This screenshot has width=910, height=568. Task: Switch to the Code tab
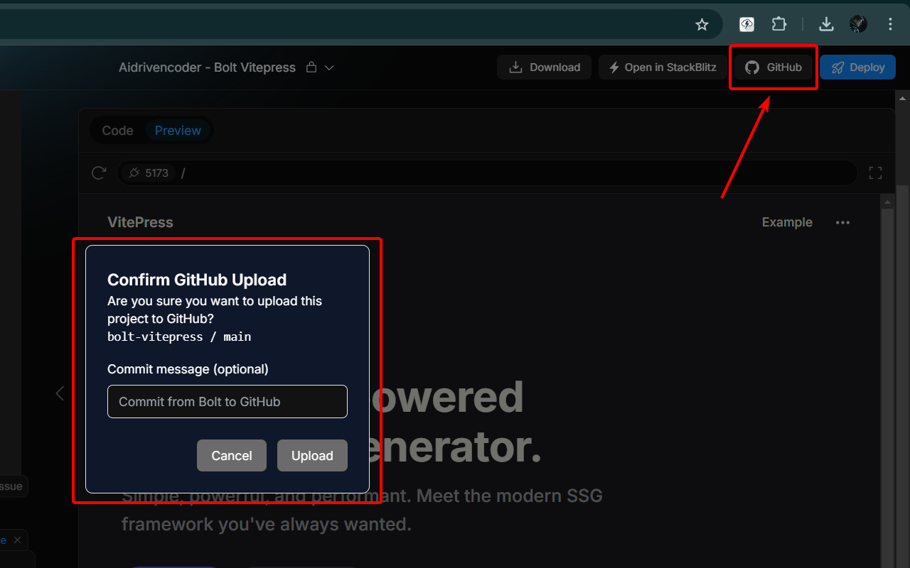(x=117, y=131)
